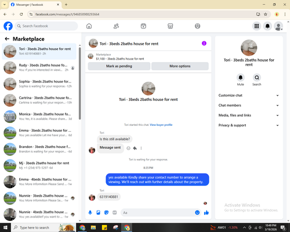The width and height of the screenshot is (290, 232).
Task: Open Nunnie 3beds 2baths conversation
Action: [x=39, y=198]
